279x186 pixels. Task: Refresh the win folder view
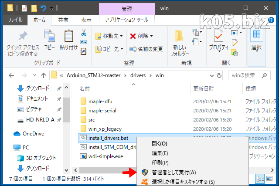(219, 75)
